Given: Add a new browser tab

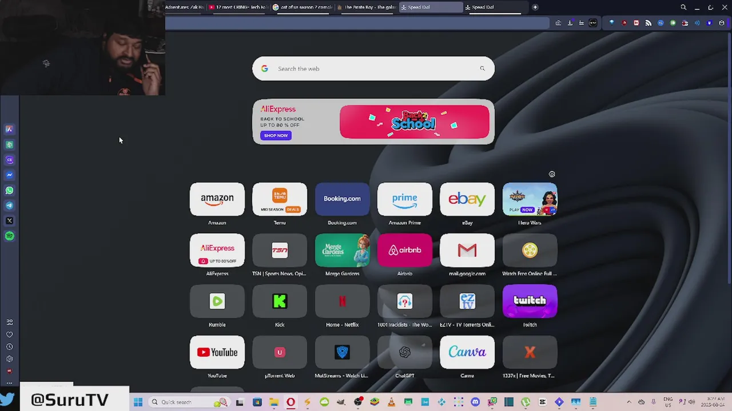Looking at the screenshot, I should click(x=535, y=7).
